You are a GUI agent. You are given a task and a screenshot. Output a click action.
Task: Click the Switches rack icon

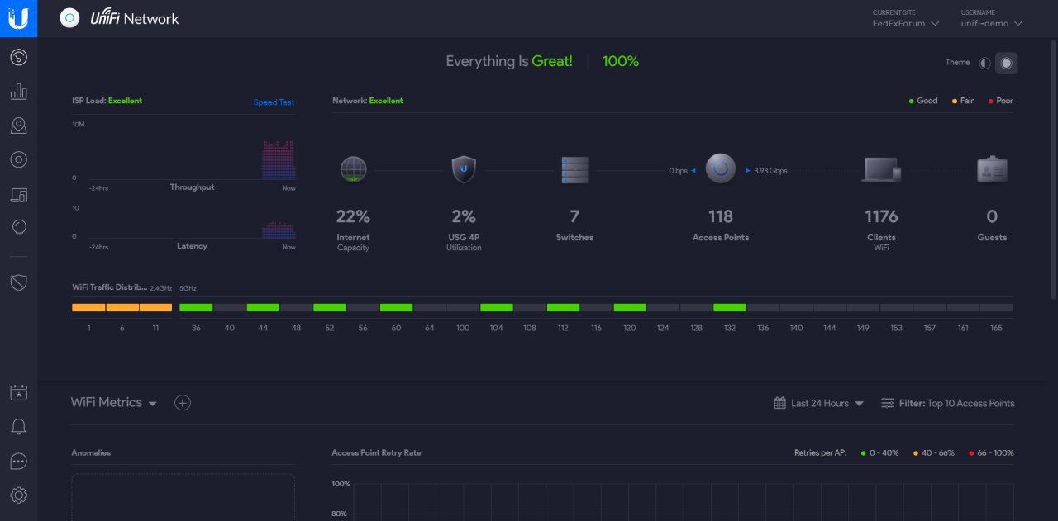pos(574,170)
